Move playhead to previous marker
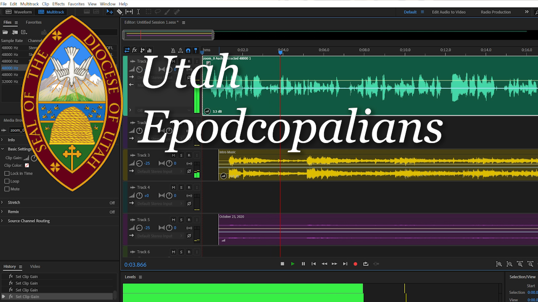This screenshot has height=302, width=538. click(x=314, y=264)
